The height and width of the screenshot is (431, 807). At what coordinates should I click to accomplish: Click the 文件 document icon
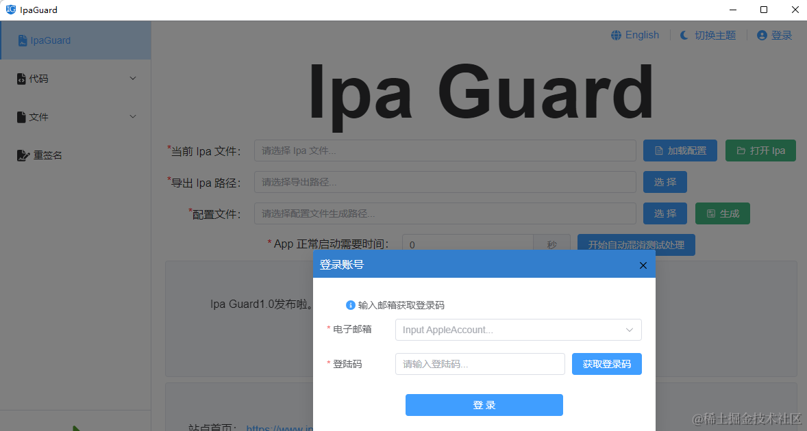tap(21, 117)
